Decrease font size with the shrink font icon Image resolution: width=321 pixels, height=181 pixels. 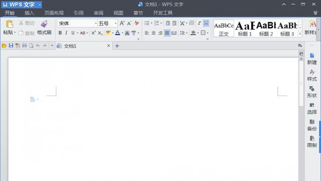129,24
